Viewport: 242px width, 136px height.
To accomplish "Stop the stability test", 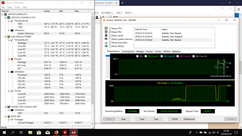I will tap(123, 119).
